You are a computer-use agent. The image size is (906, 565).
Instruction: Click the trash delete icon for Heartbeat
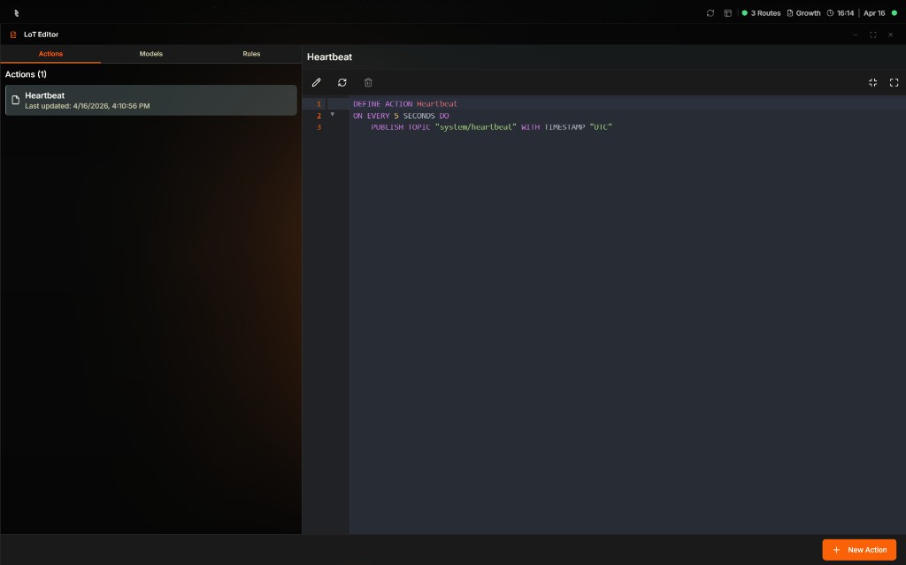pos(368,82)
